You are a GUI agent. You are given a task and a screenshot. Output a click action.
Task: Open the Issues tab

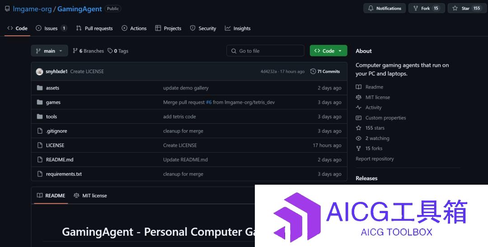coord(52,28)
